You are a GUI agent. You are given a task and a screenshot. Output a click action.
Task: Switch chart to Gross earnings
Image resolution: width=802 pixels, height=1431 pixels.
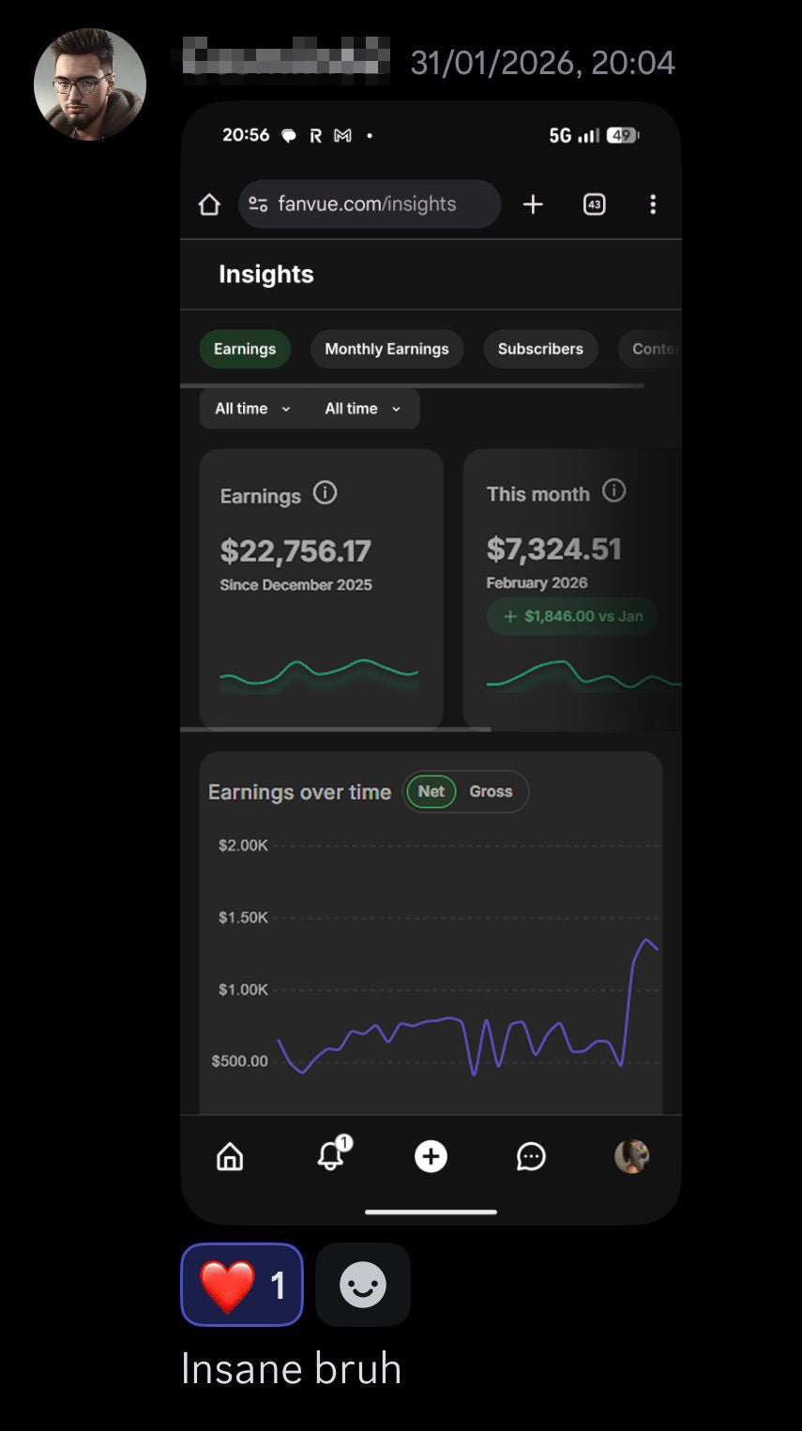491,791
